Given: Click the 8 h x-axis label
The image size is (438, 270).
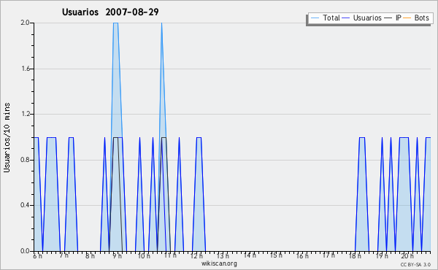Looking at the screenshot, I should coord(90,256).
